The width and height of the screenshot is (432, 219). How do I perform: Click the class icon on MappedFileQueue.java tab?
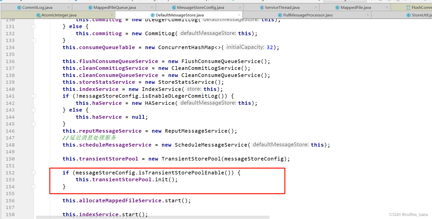click(x=90, y=8)
